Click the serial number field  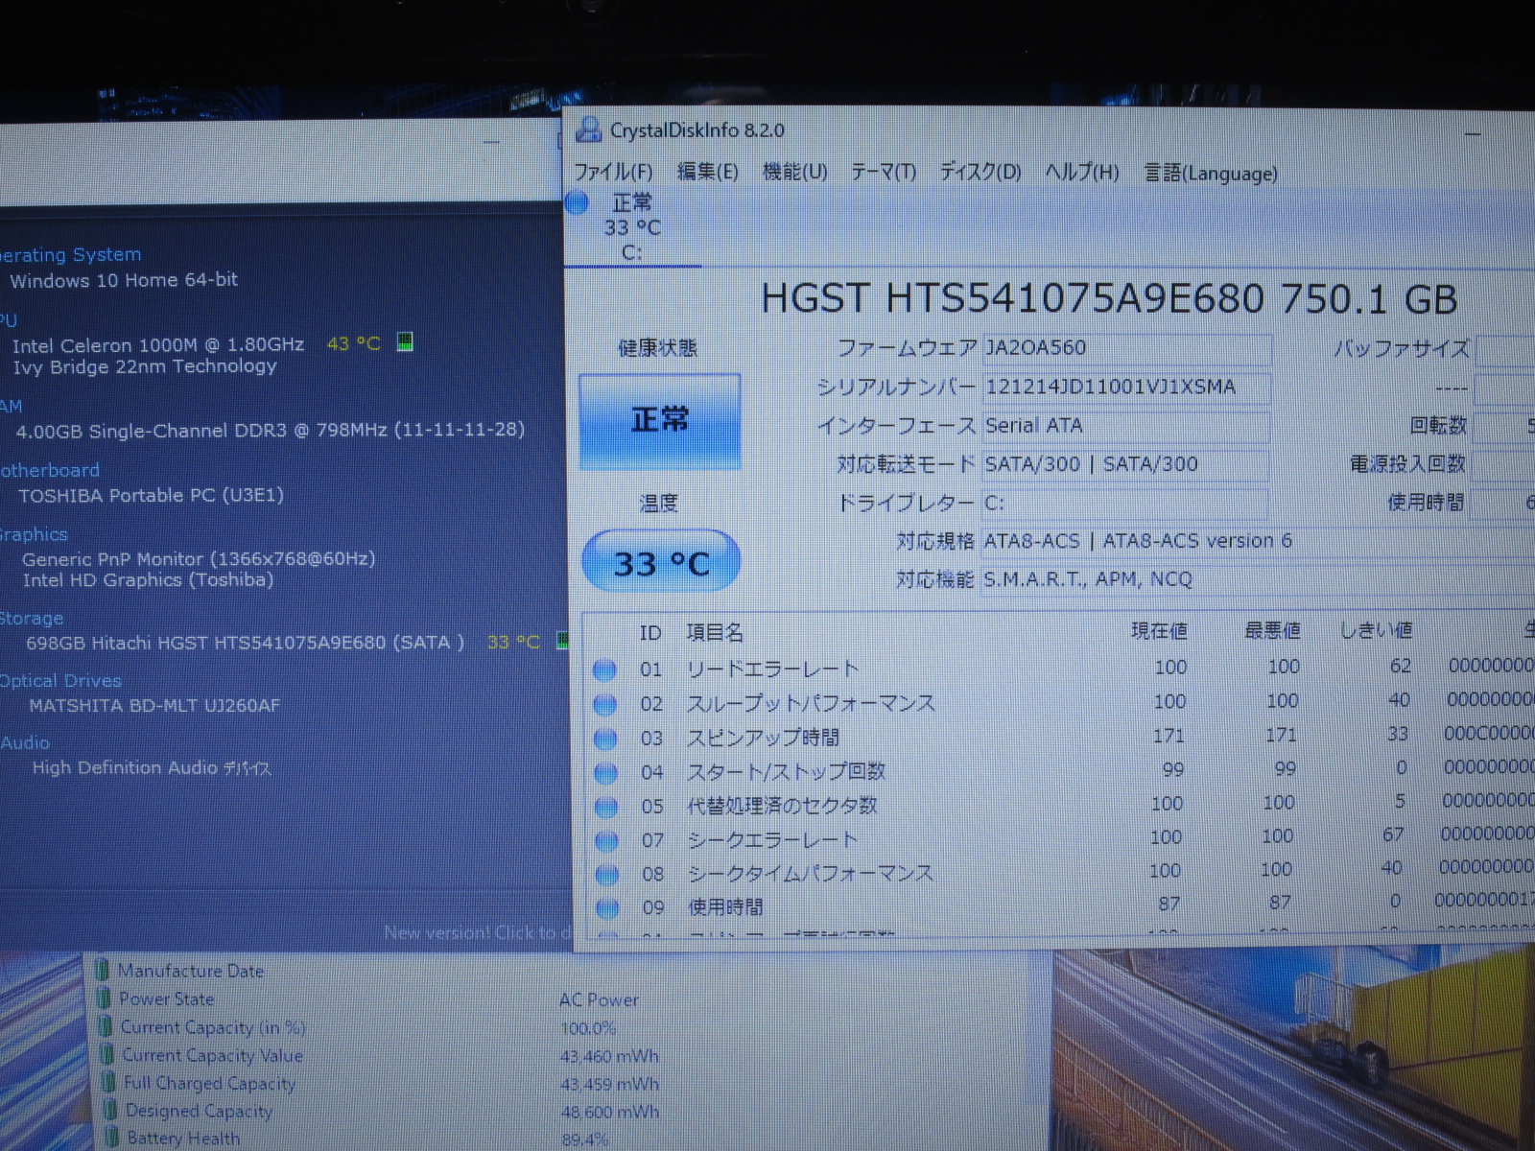pyautogui.click(x=1126, y=388)
